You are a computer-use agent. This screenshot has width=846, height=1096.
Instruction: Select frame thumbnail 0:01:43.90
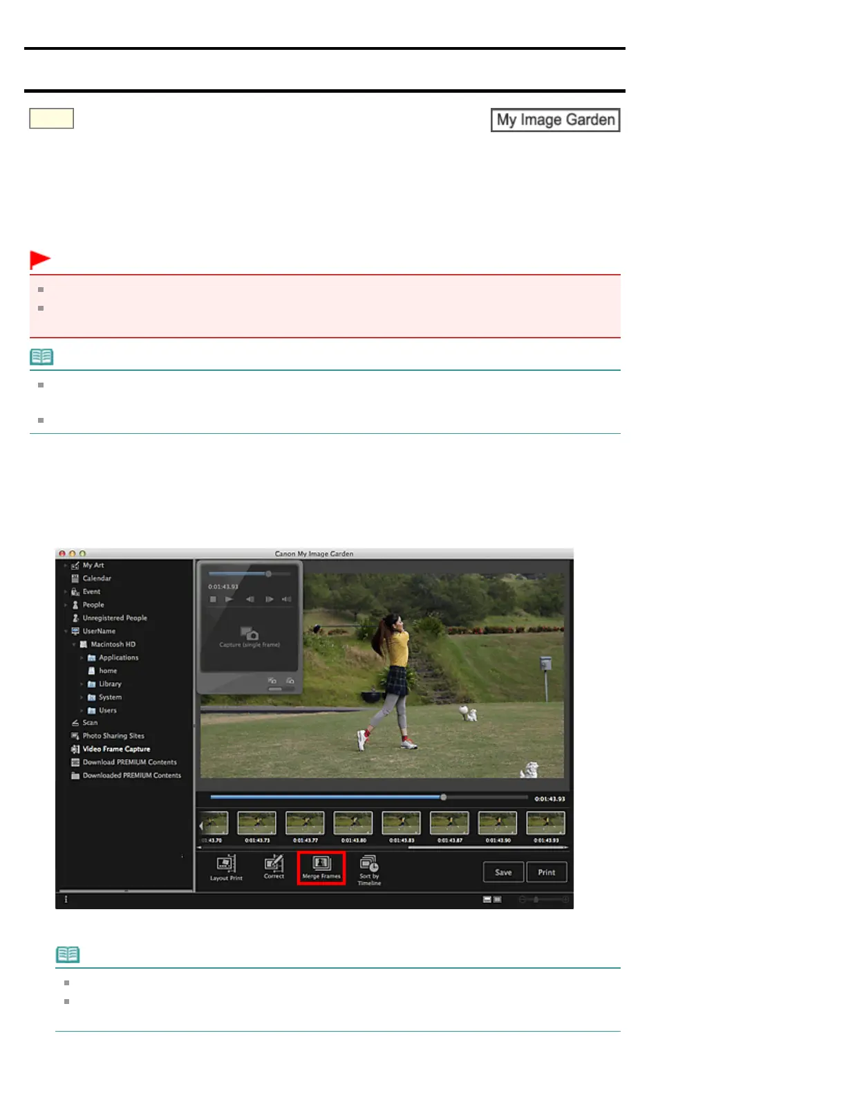click(498, 823)
